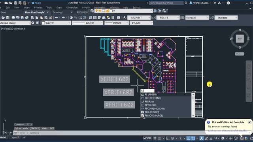
Task: Open the Draw menu
Action: [x=59, y=7]
